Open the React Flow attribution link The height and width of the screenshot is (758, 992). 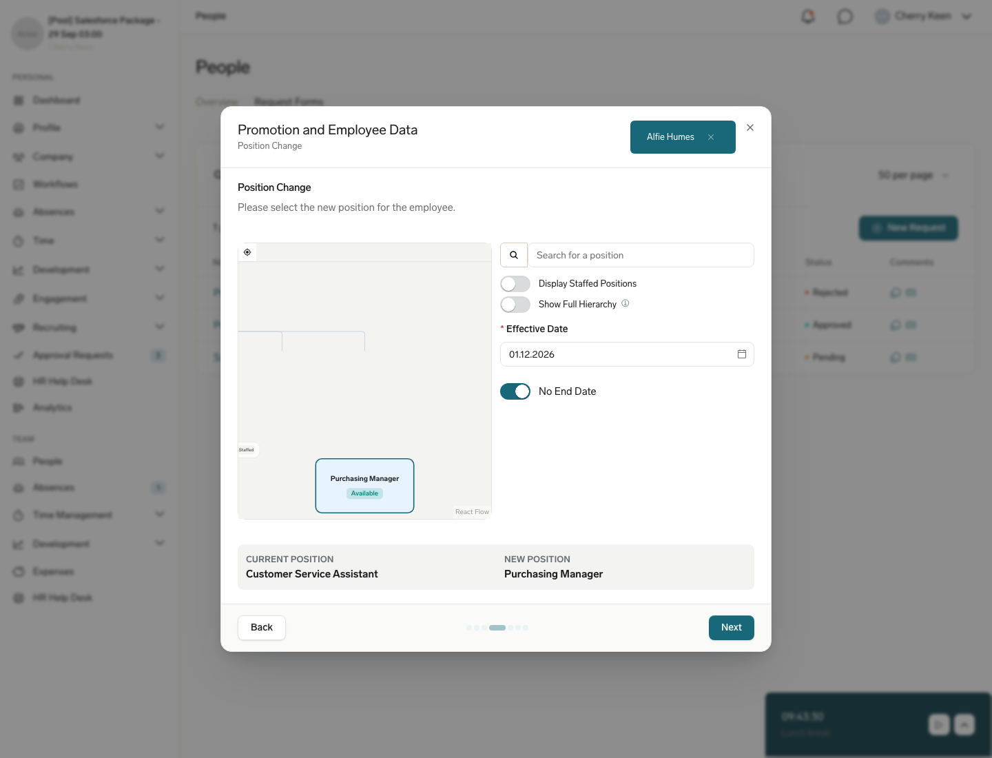[472, 512]
